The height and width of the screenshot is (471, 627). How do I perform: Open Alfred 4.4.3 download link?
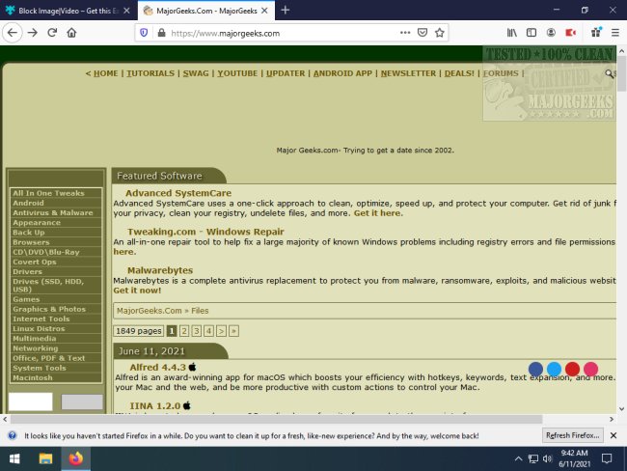(x=157, y=367)
